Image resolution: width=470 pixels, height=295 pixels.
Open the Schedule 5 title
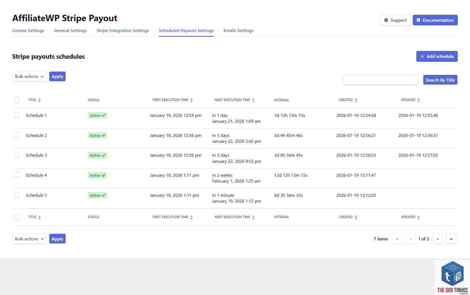click(x=36, y=195)
